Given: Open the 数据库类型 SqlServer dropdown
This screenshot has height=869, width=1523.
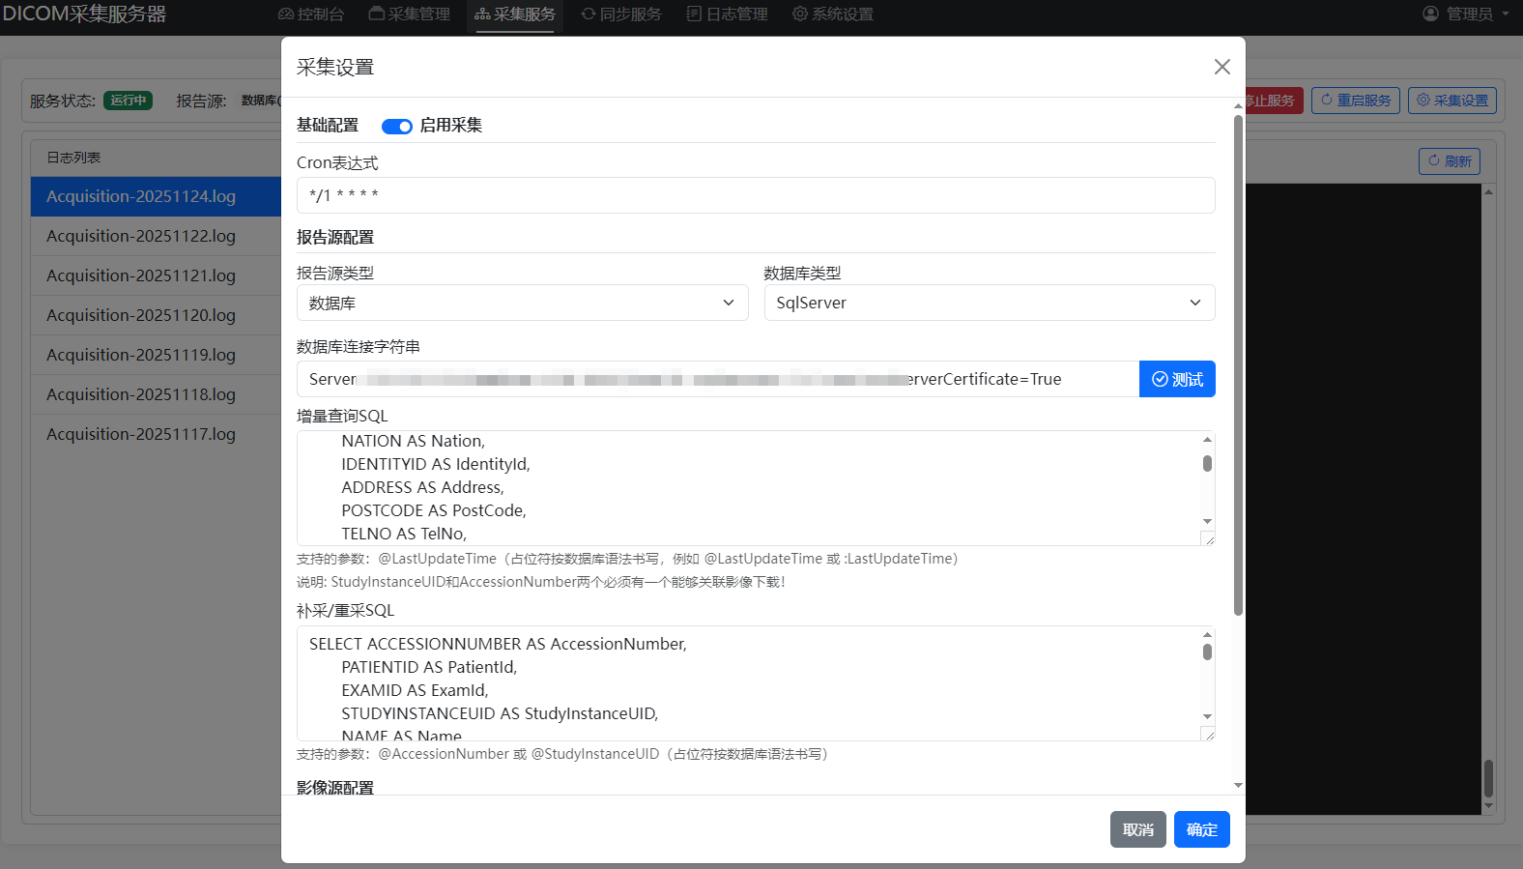Looking at the screenshot, I should coord(990,303).
